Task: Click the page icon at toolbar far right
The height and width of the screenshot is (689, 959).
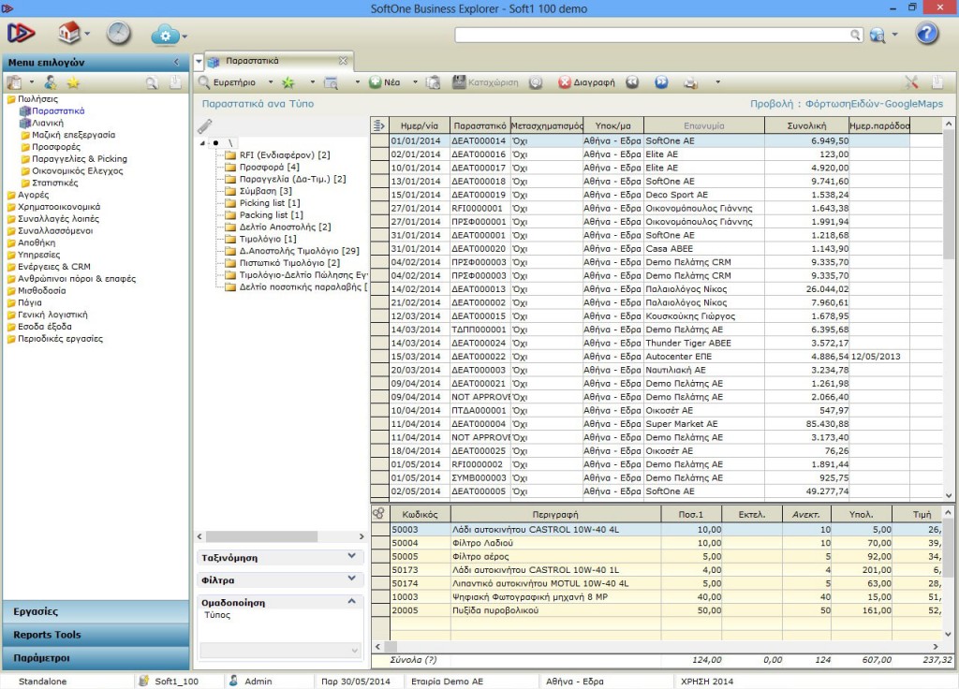Action: pos(937,82)
